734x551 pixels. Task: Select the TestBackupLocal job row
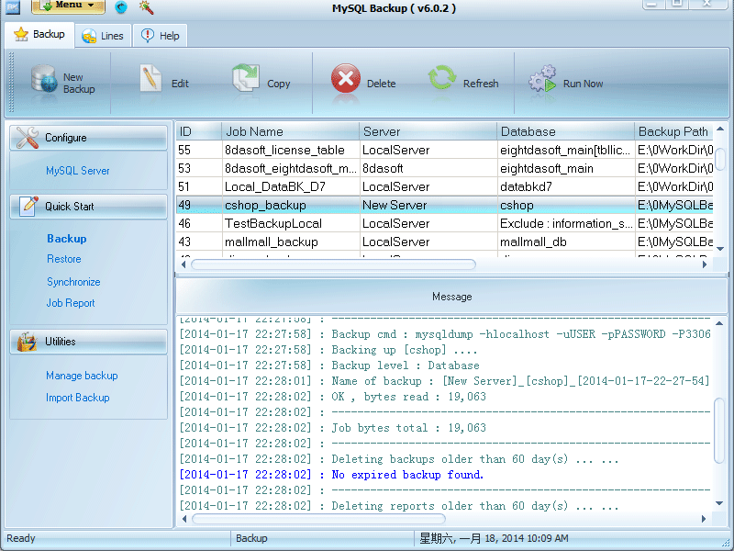click(x=275, y=223)
